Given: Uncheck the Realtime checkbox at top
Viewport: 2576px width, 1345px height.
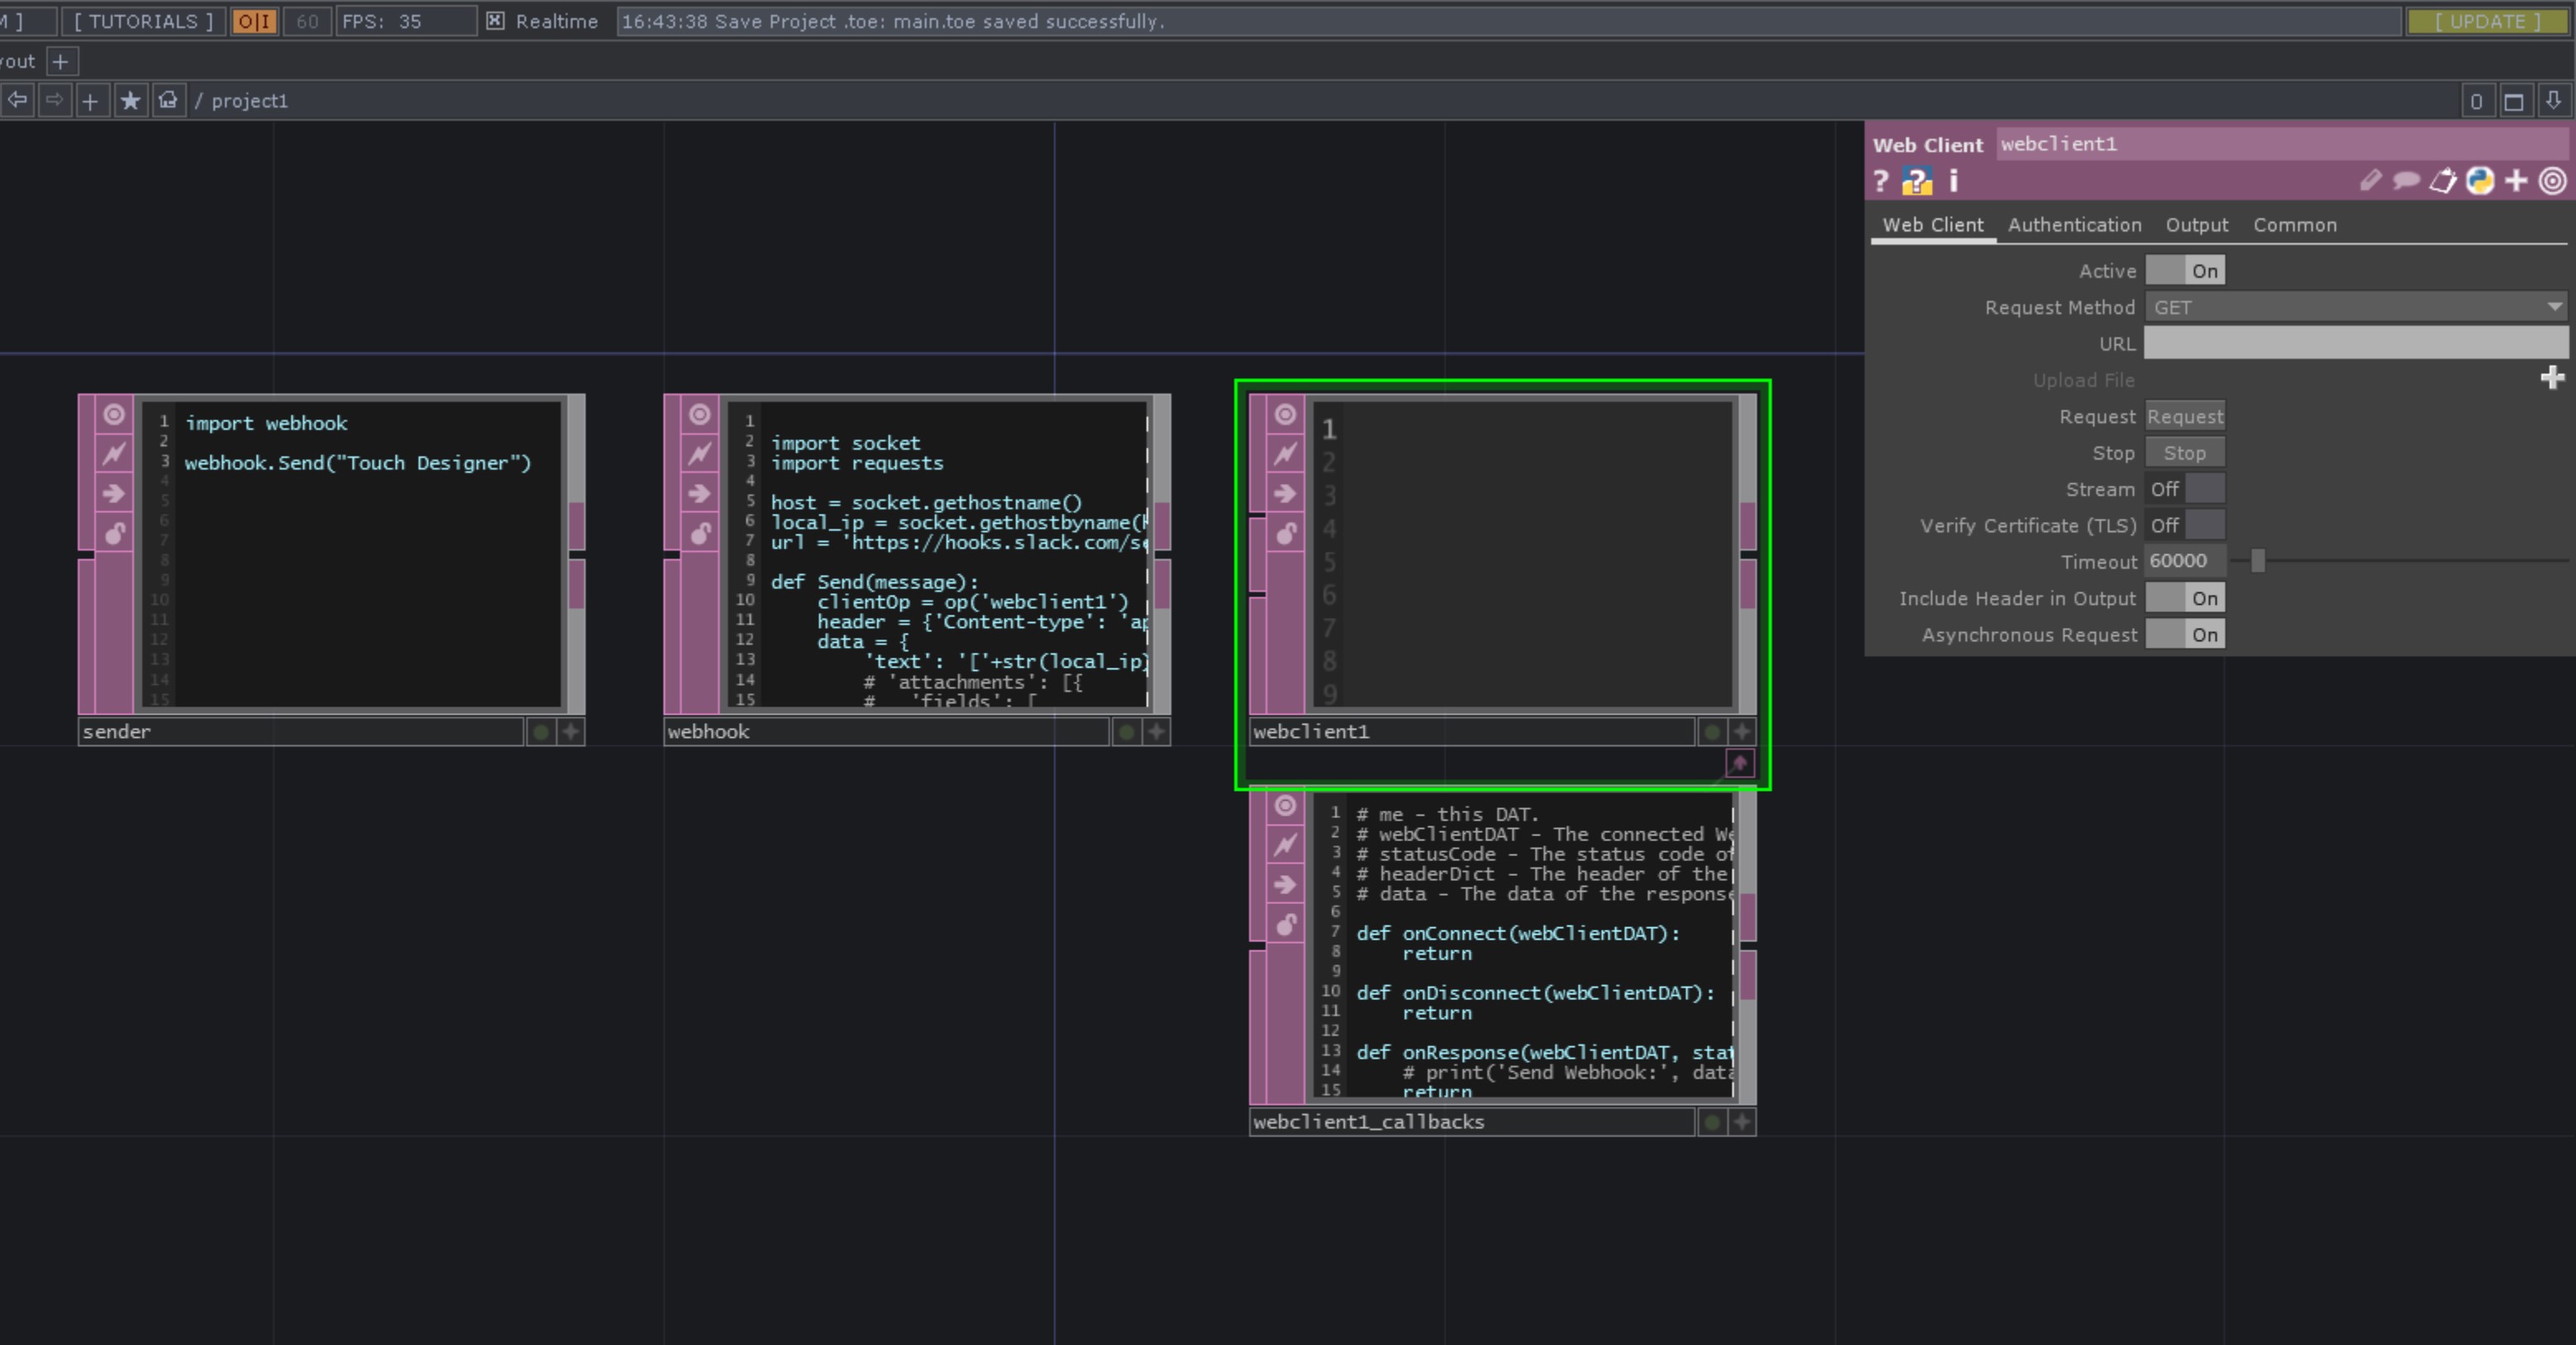Looking at the screenshot, I should click(x=495, y=20).
